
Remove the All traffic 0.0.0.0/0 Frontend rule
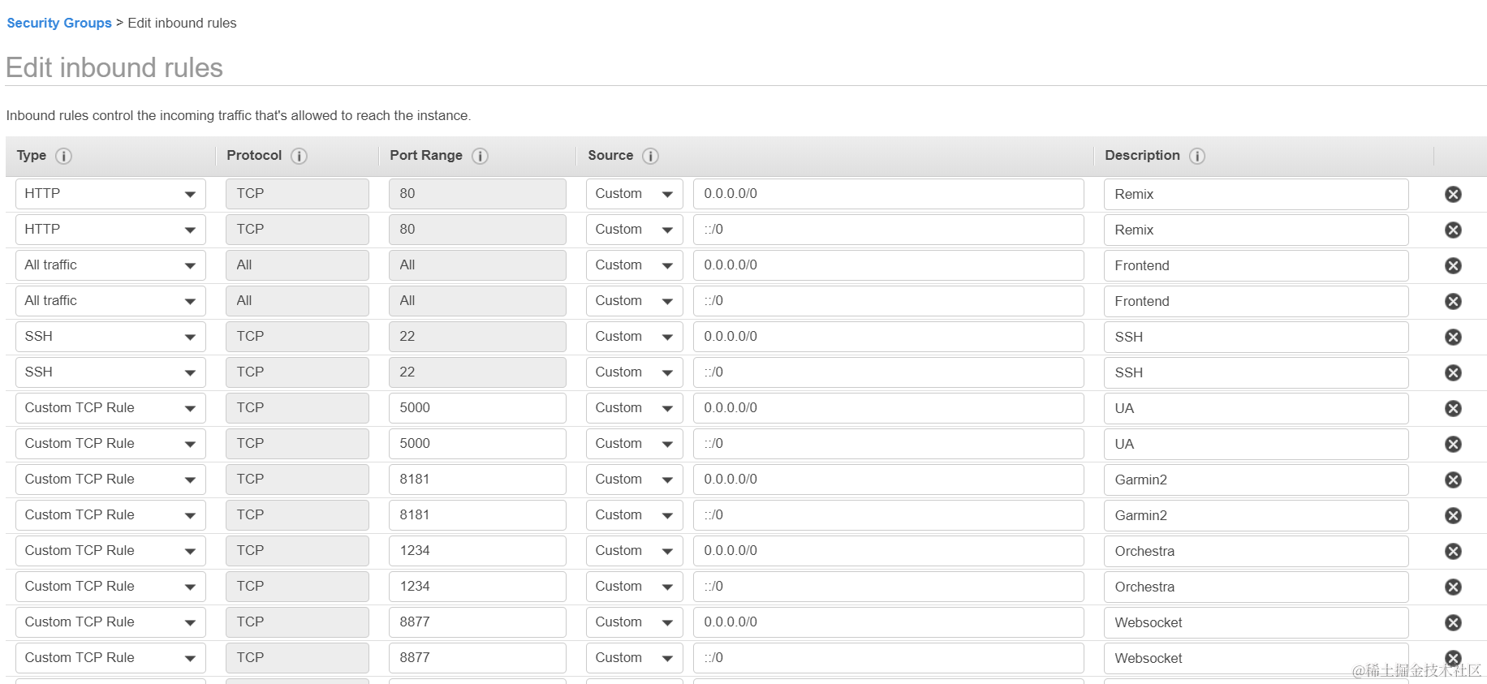coord(1453,265)
